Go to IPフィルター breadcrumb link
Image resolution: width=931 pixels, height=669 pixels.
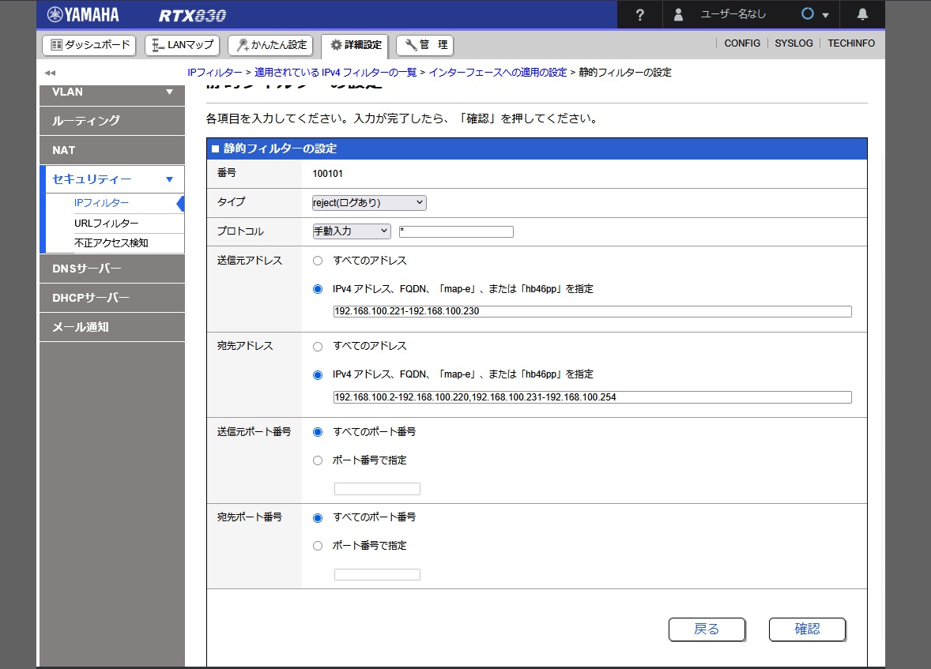point(215,73)
